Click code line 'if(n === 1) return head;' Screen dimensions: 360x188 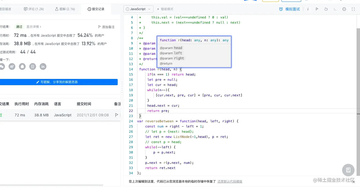[172, 75]
